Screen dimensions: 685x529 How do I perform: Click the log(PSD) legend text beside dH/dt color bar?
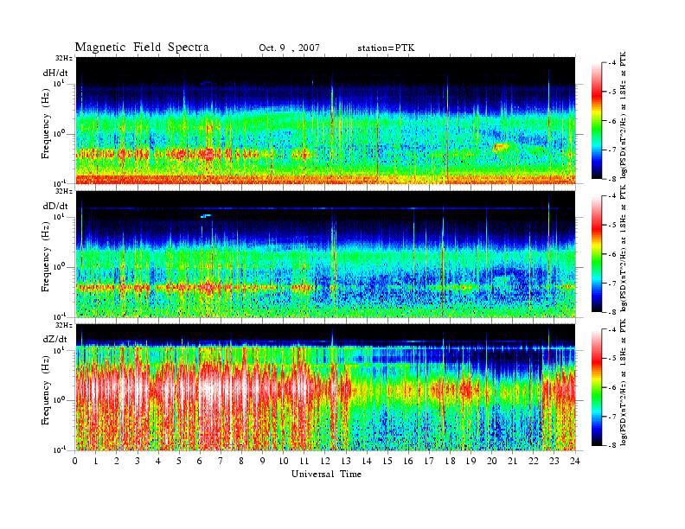tap(624, 114)
